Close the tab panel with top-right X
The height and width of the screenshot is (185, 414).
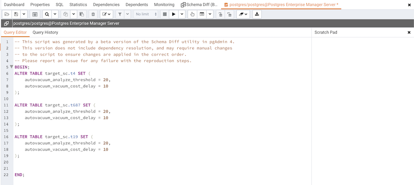(x=409, y=5)
